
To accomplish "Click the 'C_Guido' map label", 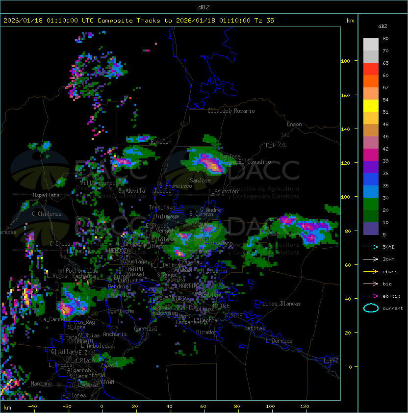I will (60, 244).
